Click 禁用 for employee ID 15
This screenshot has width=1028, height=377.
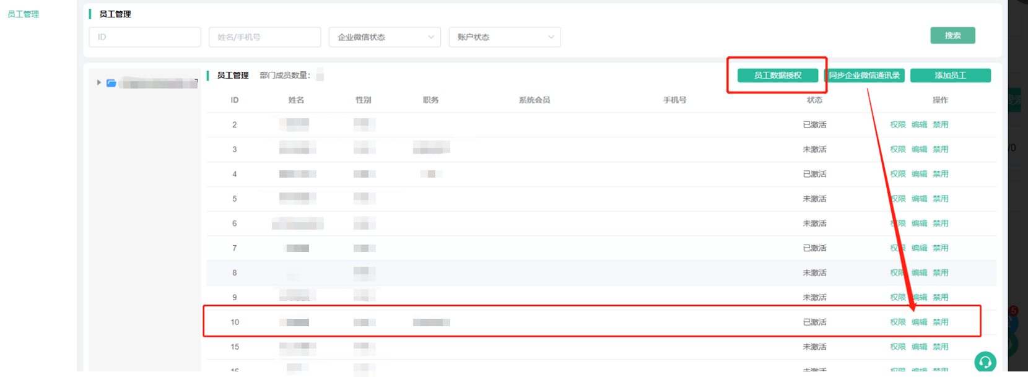pos(941,347)
